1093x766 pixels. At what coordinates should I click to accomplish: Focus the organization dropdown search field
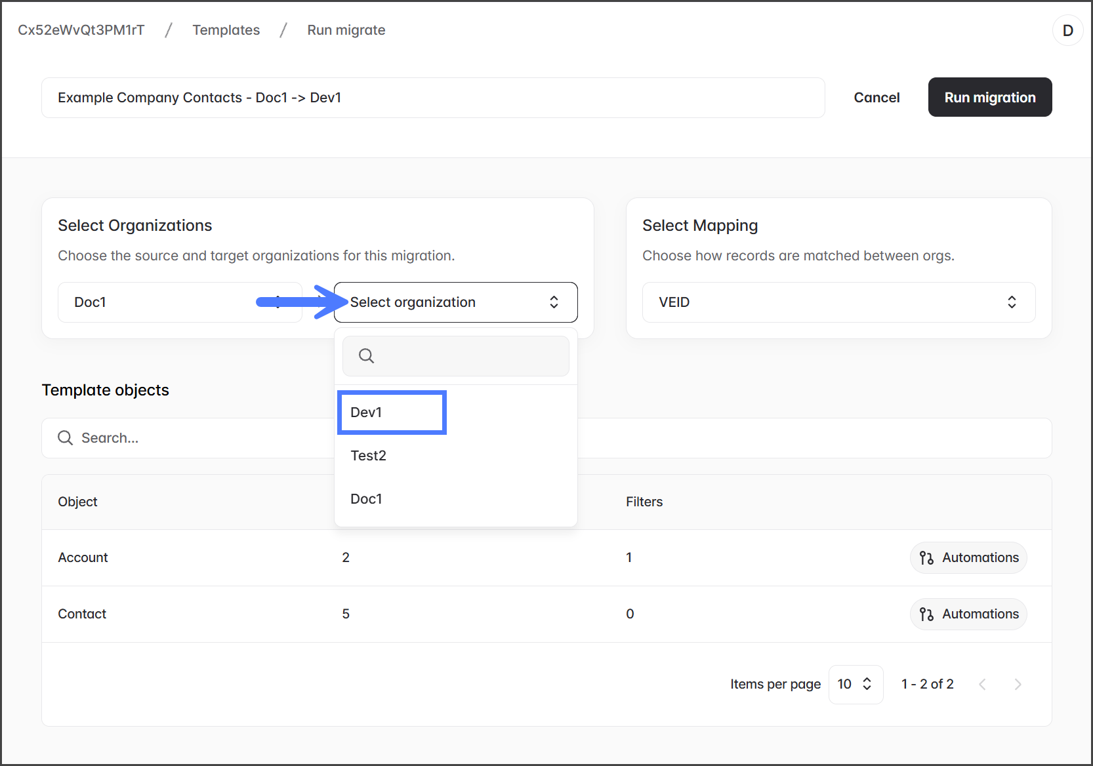[466, 356]
